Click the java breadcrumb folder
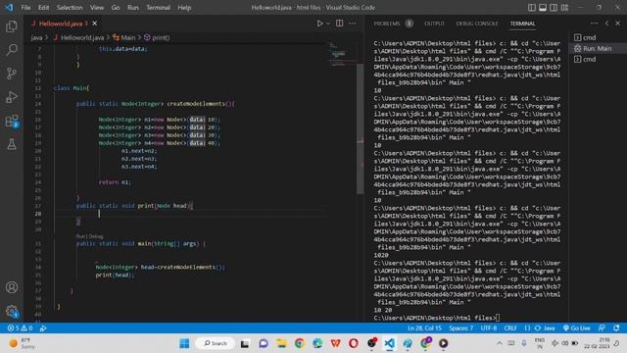 [x=36, y=37]
